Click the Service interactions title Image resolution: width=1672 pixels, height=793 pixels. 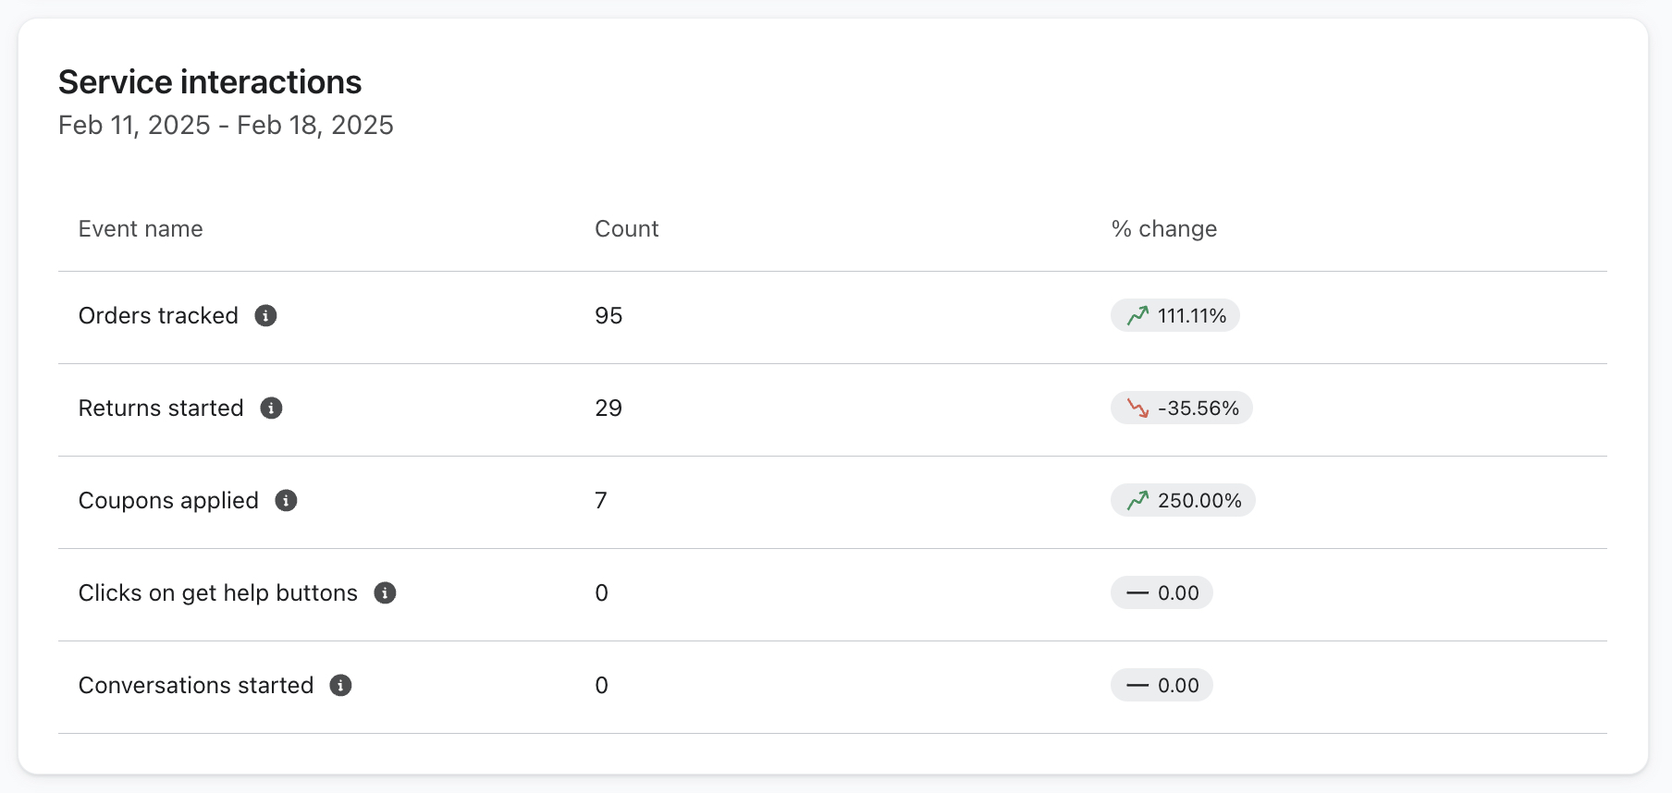point(210,81)
